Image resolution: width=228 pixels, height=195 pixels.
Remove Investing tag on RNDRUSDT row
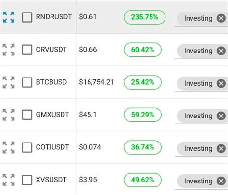click(x=221, y=18)
